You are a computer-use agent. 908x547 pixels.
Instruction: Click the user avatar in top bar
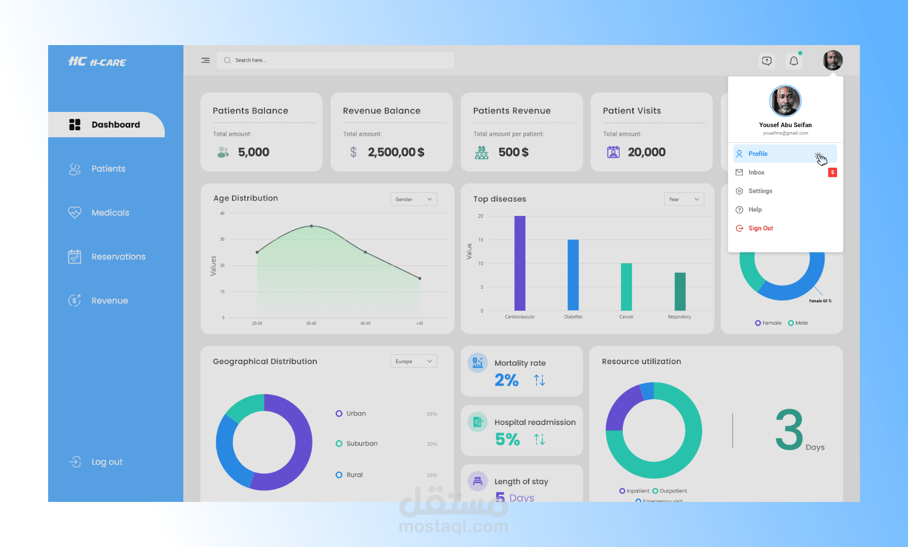(833, 60)
